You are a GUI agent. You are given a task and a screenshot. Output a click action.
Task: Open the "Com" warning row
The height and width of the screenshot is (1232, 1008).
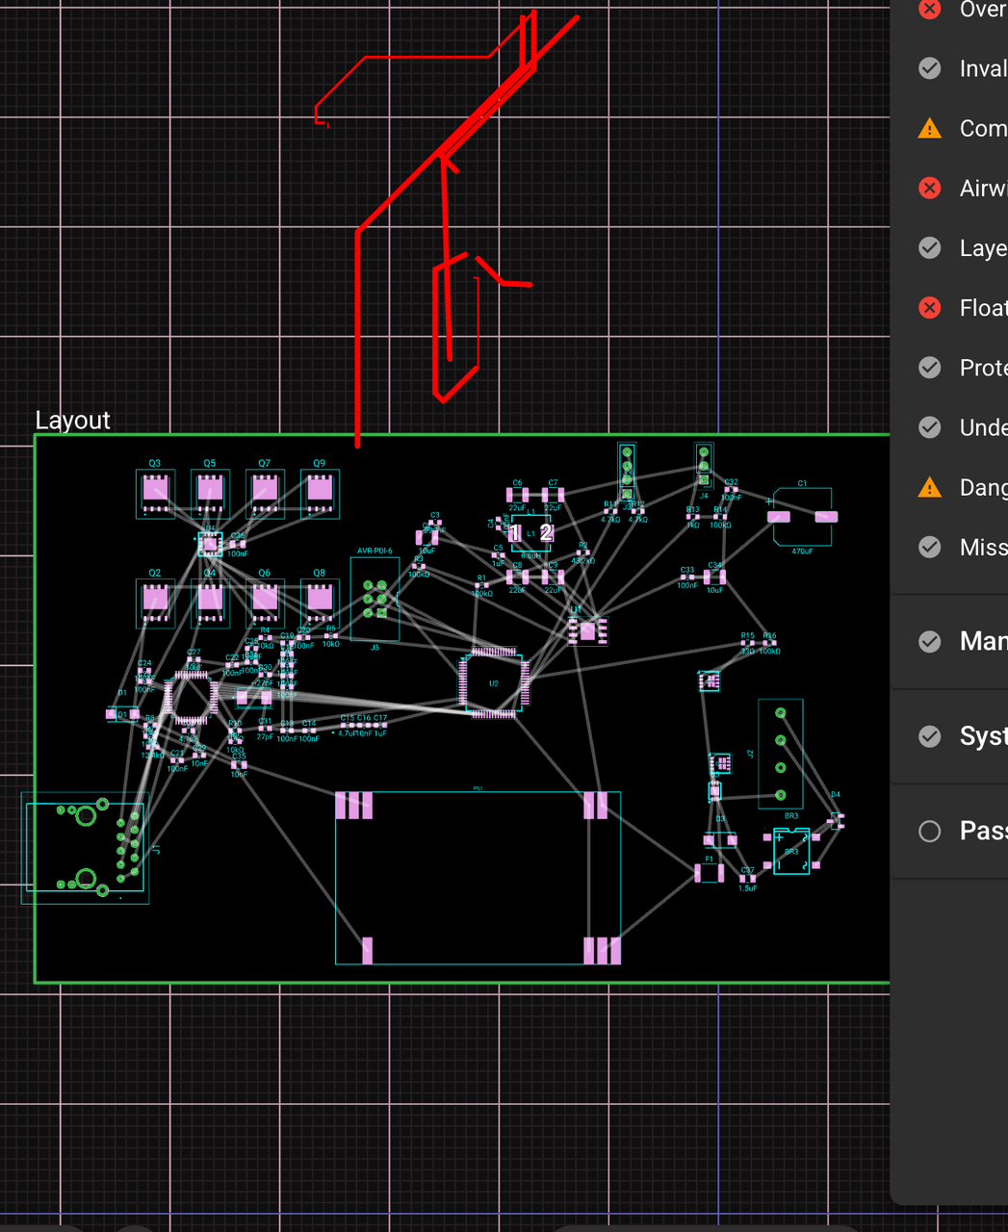point(950,128)
